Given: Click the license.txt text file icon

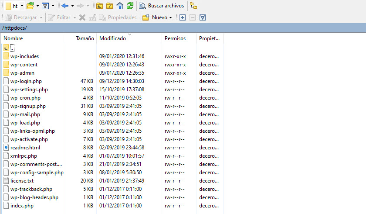Looking at the screenshot, I should tap(6, 181).
